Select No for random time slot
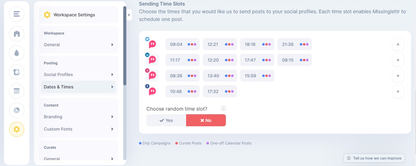The width and height of the screenshot is (416, 166). pyautogui.click(x=206, y=120)
